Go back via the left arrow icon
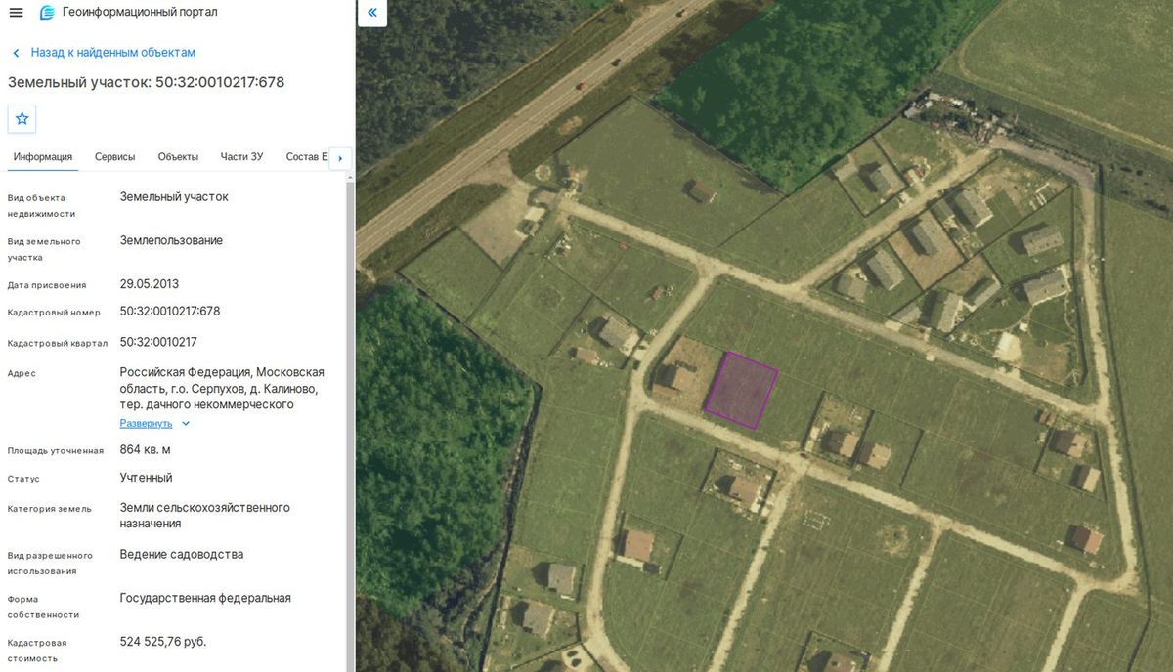 point(16,53)
